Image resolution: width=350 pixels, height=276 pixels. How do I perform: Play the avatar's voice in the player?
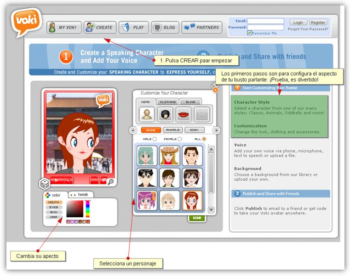[x=57, y=180]
